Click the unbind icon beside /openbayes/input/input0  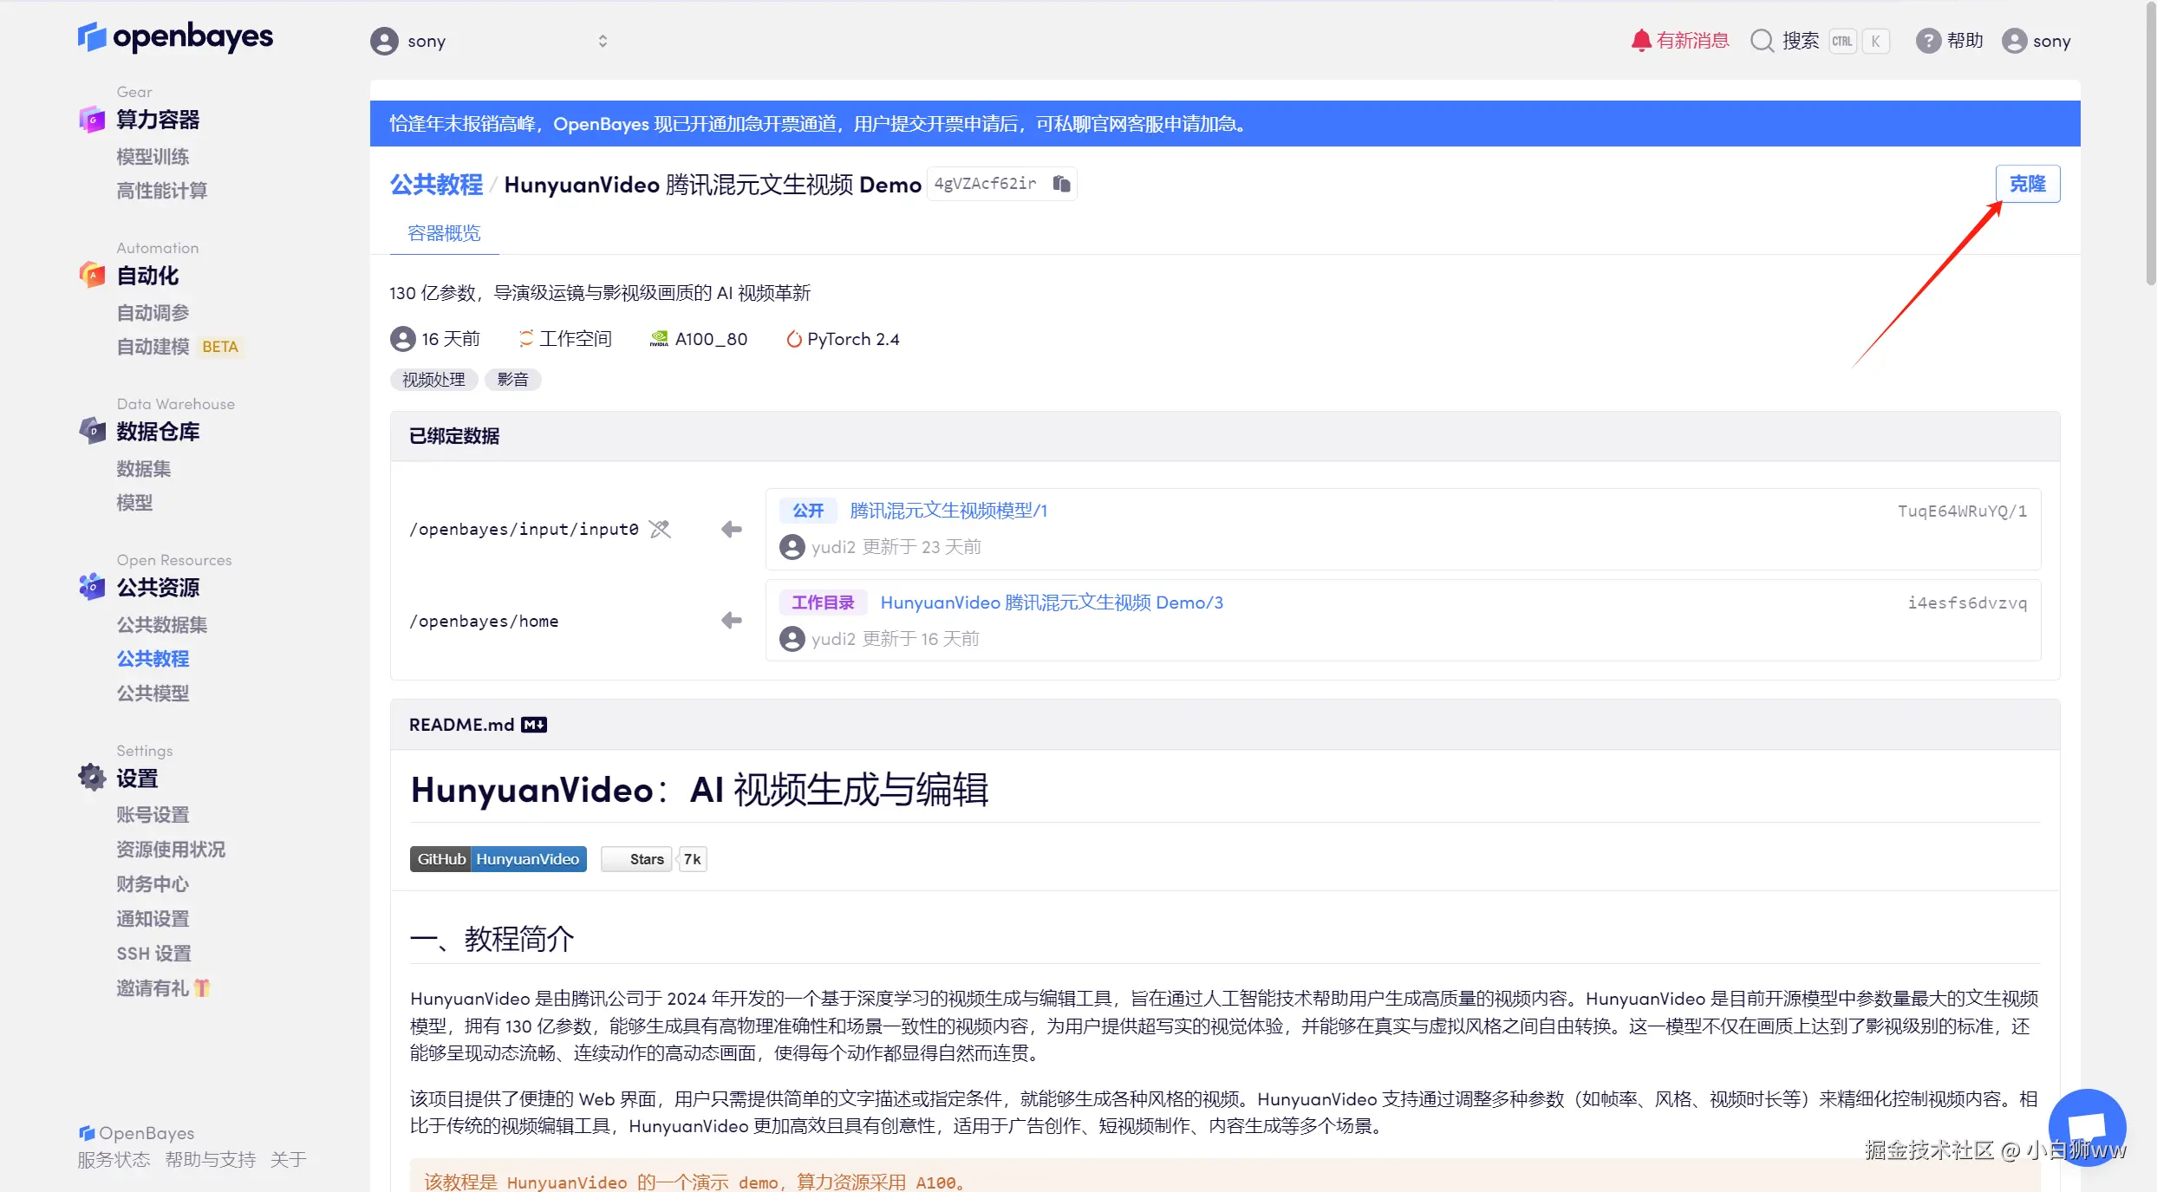(661, 529)
